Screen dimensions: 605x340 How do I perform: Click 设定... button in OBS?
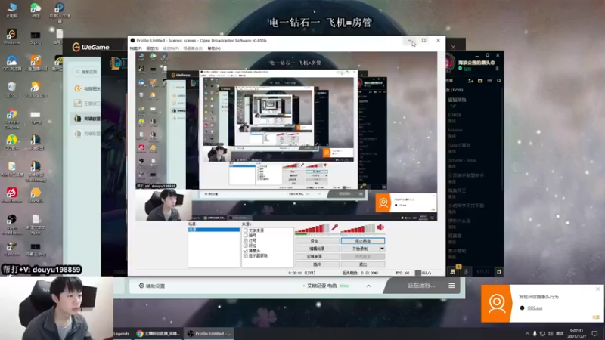coord(317,241)
